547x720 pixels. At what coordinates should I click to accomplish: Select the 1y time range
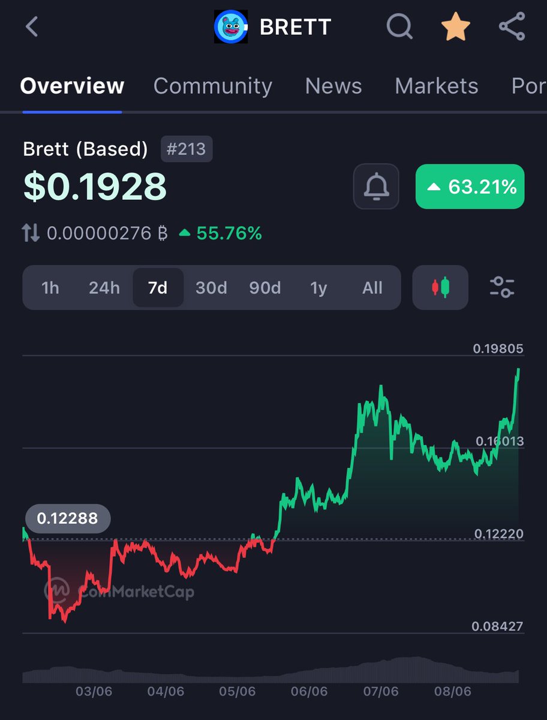(x=318, y=288)
